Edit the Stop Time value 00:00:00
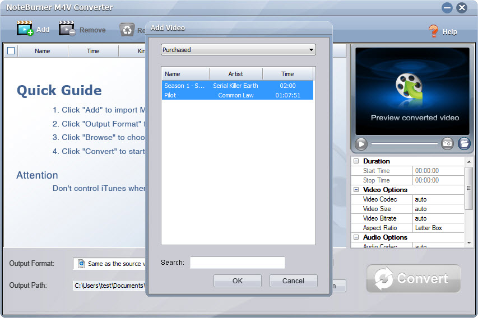This screenshot has height=318, width=478. coord(438,180)
